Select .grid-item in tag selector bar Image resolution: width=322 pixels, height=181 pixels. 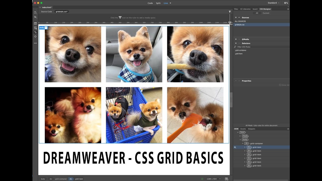coord(79,179)
